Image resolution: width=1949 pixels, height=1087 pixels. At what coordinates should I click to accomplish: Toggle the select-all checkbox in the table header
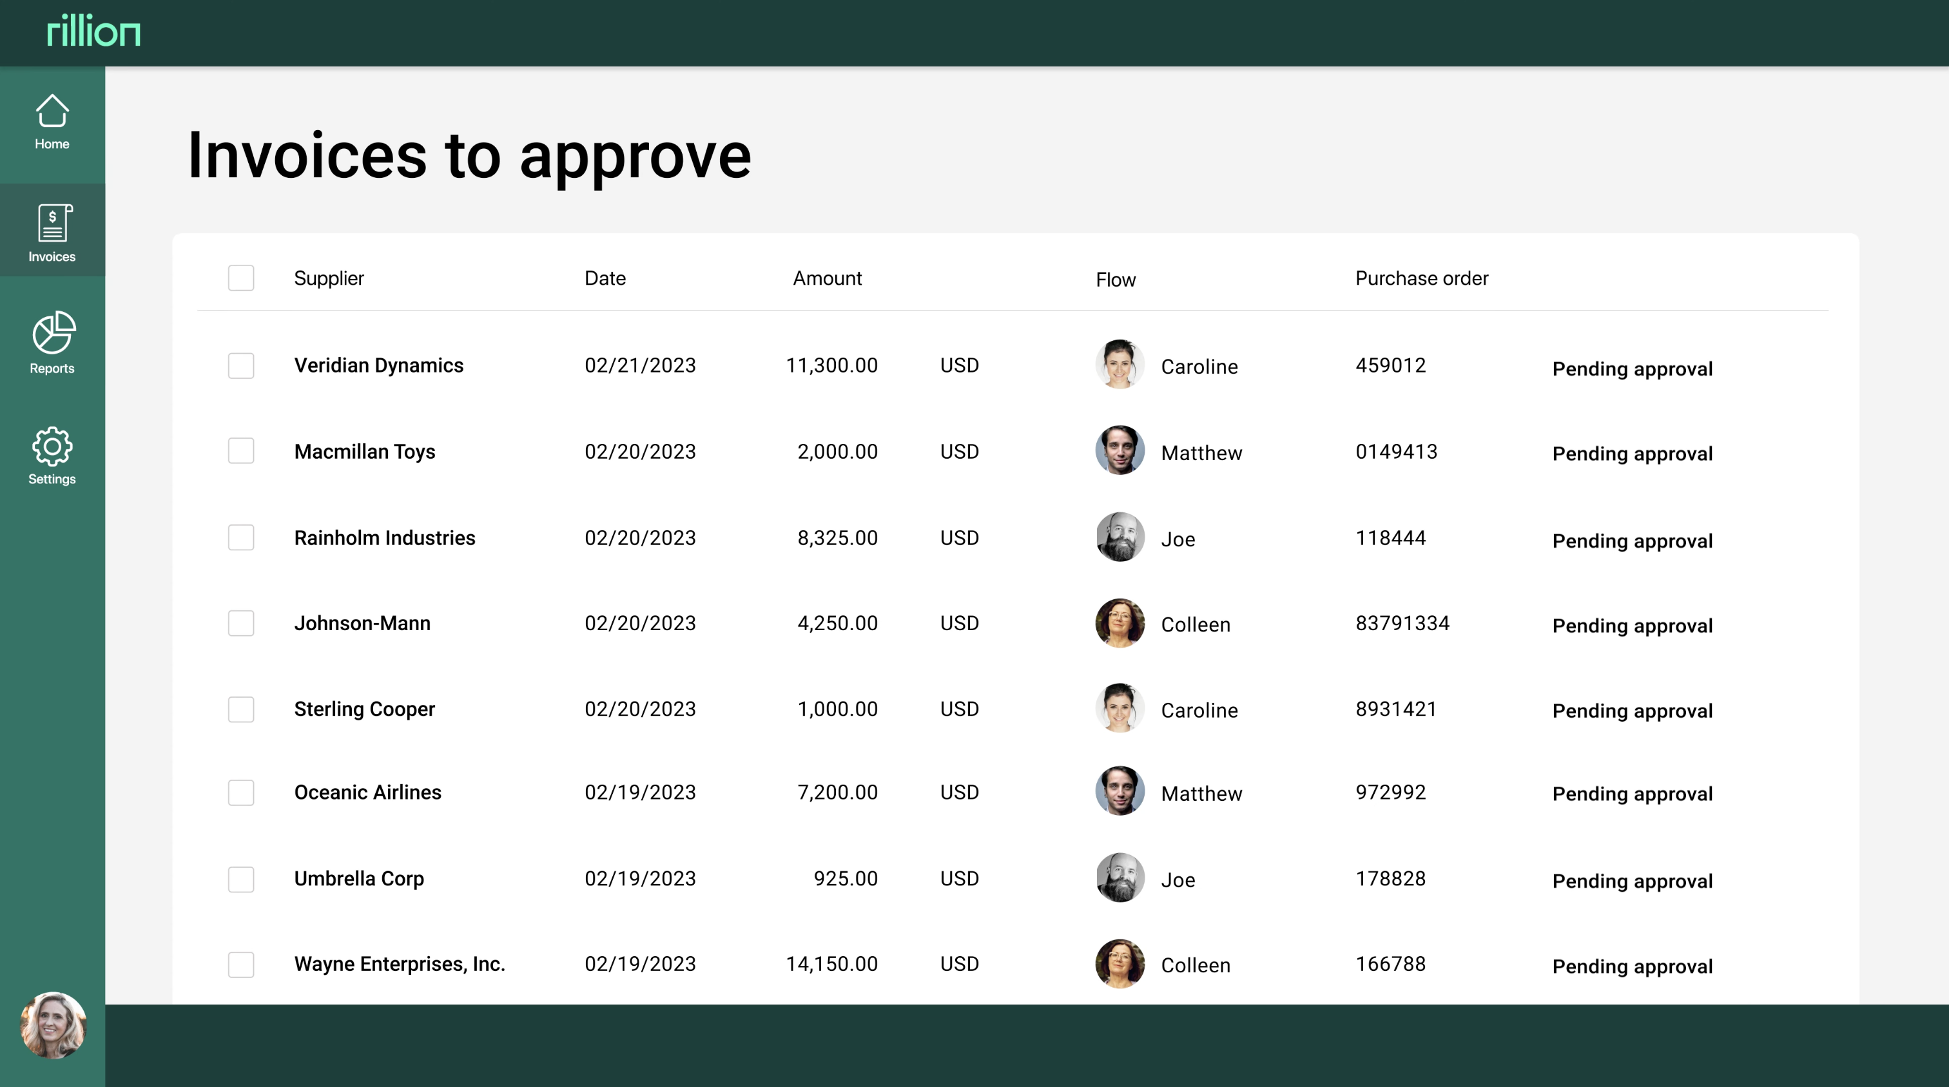(240, 278)
